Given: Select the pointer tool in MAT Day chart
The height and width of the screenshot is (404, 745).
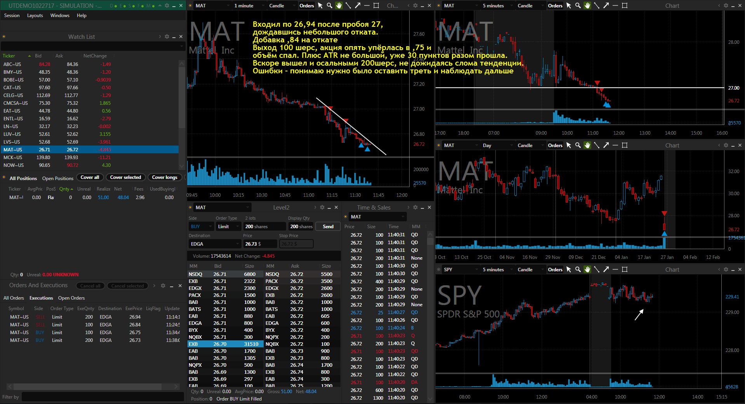Looking at the screenshot, I should [x=568, y=145].
